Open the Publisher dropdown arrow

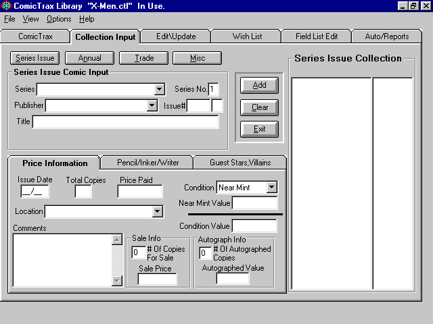(x=152, y=106)
